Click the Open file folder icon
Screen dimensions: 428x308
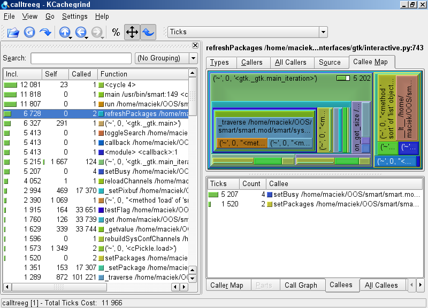[x=13, y=32]
